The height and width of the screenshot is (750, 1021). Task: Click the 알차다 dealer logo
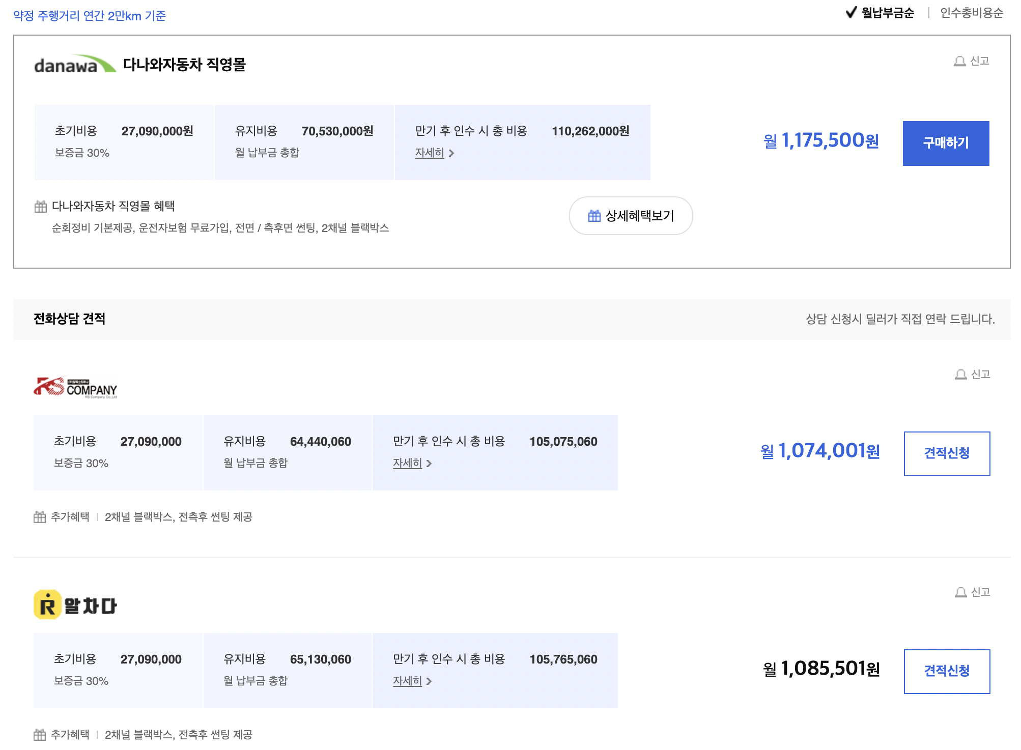point(75,605)
